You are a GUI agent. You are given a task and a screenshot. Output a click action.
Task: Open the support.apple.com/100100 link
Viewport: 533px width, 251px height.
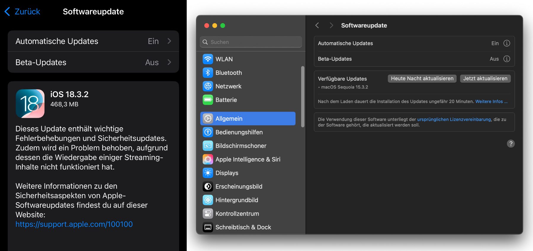(74, 224)
